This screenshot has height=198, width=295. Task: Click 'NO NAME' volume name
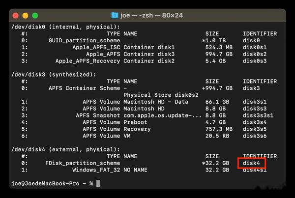tap(135, 170)
